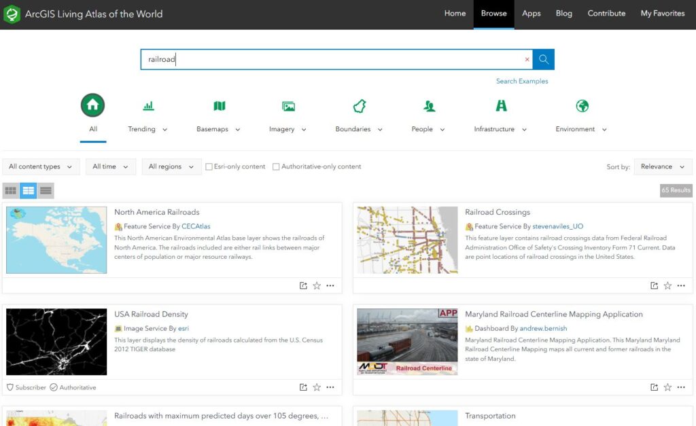Go to the Apps menu item
The image size is (696, 426).
pos(532,14)
